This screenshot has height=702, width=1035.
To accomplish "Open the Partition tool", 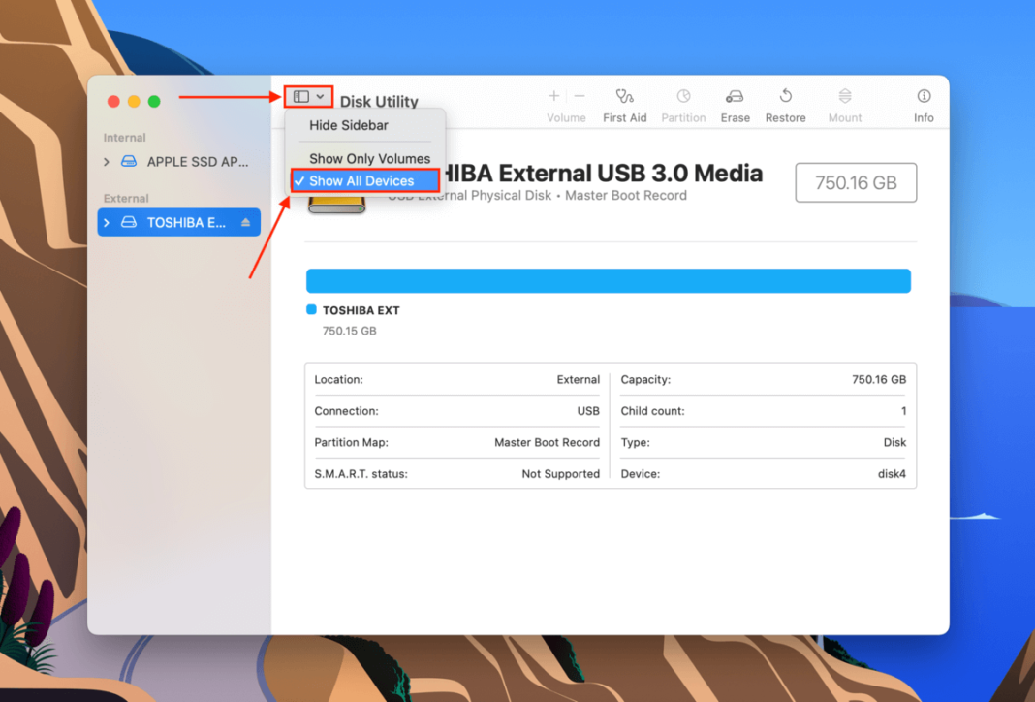I will (x=683, y=102).
